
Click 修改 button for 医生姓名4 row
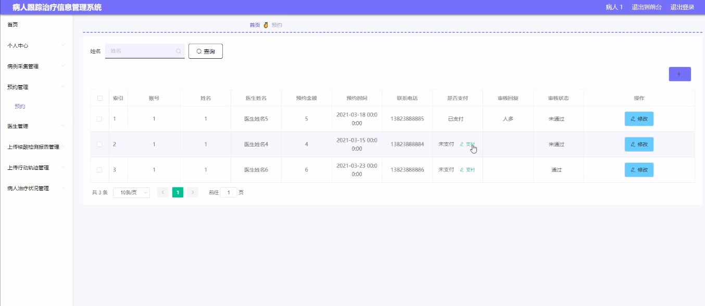(x=639, y=144)
